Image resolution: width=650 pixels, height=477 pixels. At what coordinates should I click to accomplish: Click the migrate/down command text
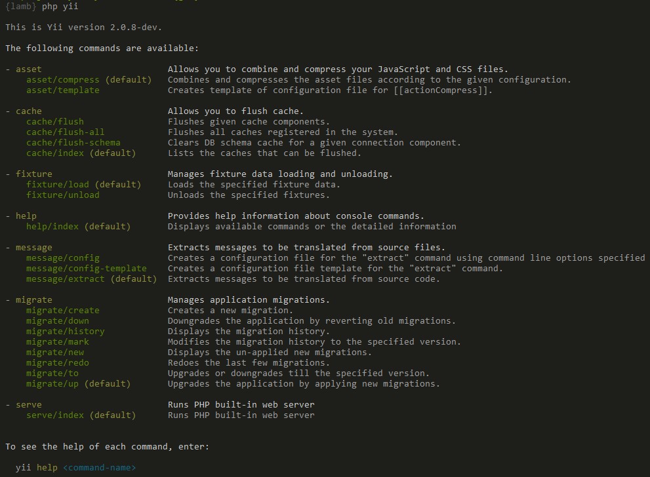point(57,321)
